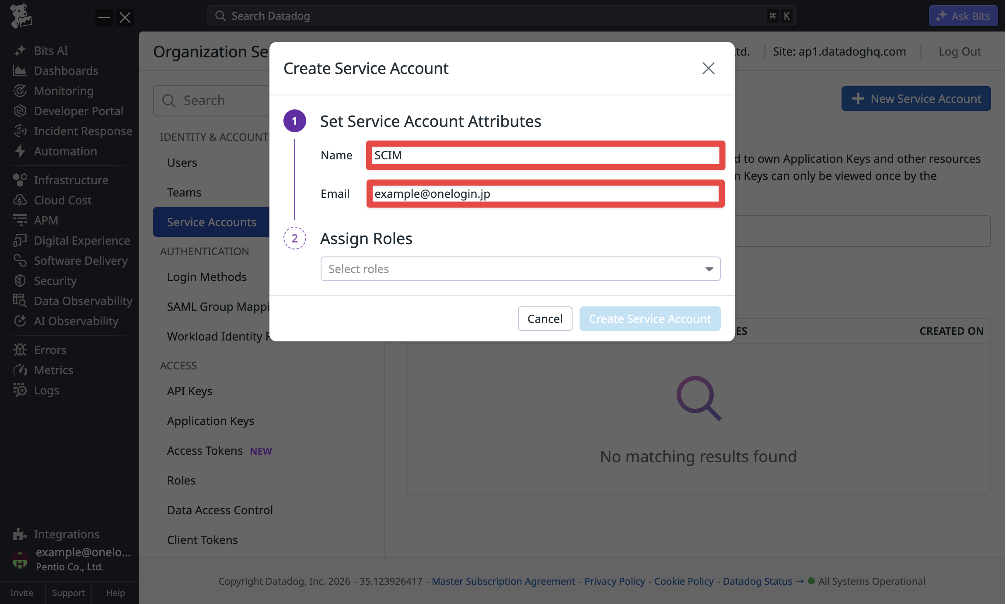Open the Teams settings page

click(184, 192)
